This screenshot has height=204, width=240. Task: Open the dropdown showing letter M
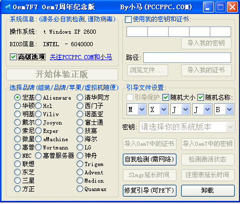[136, 110]
